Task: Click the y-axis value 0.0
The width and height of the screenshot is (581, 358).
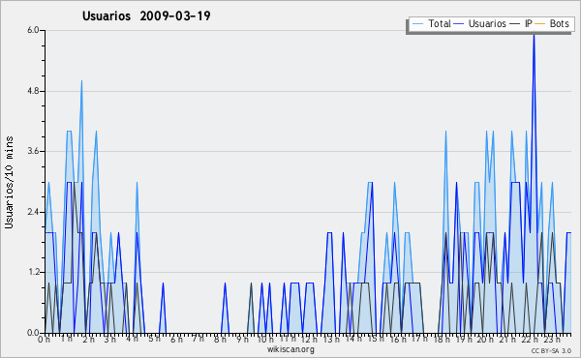Action: click(x=33, y=333)
